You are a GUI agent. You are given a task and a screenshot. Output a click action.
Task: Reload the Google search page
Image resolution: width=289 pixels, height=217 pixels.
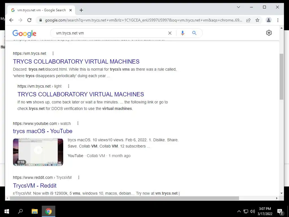click(29, 20)
